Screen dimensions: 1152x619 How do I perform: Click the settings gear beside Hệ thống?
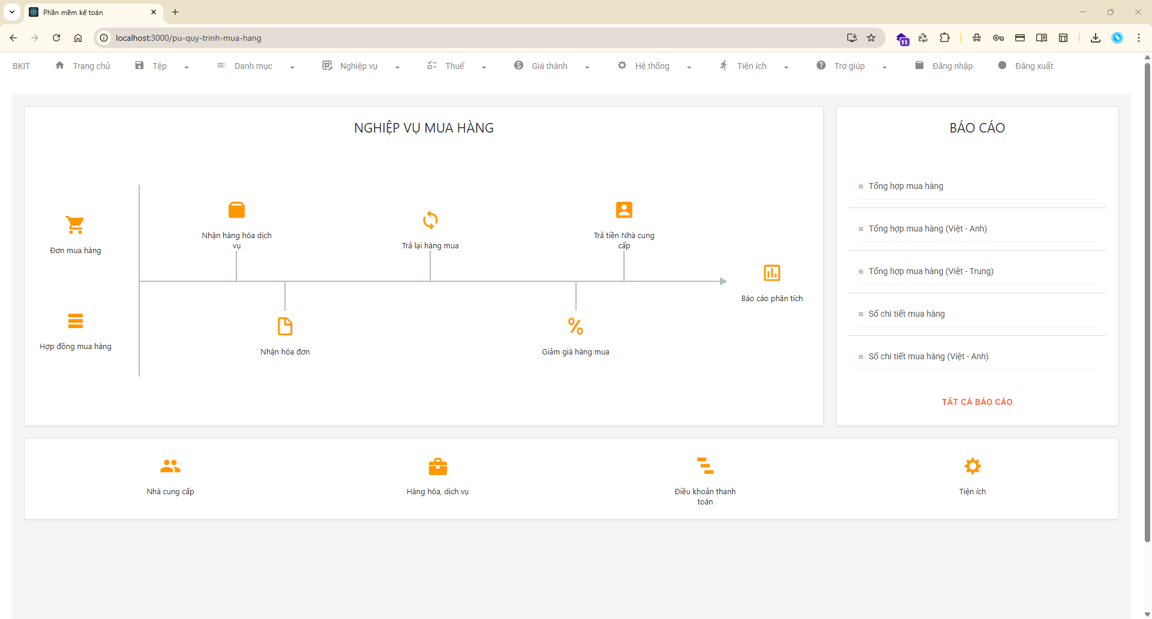coord(622,65)
